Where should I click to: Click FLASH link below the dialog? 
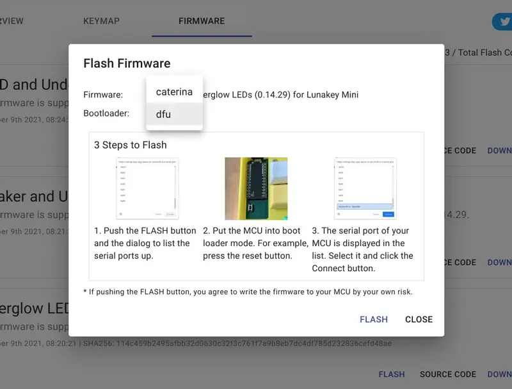pyautogui.click(x=392, y=374)
